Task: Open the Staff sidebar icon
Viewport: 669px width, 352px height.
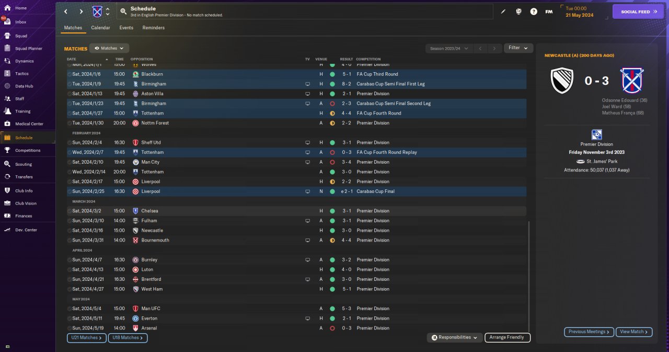Action: point(7,98)
